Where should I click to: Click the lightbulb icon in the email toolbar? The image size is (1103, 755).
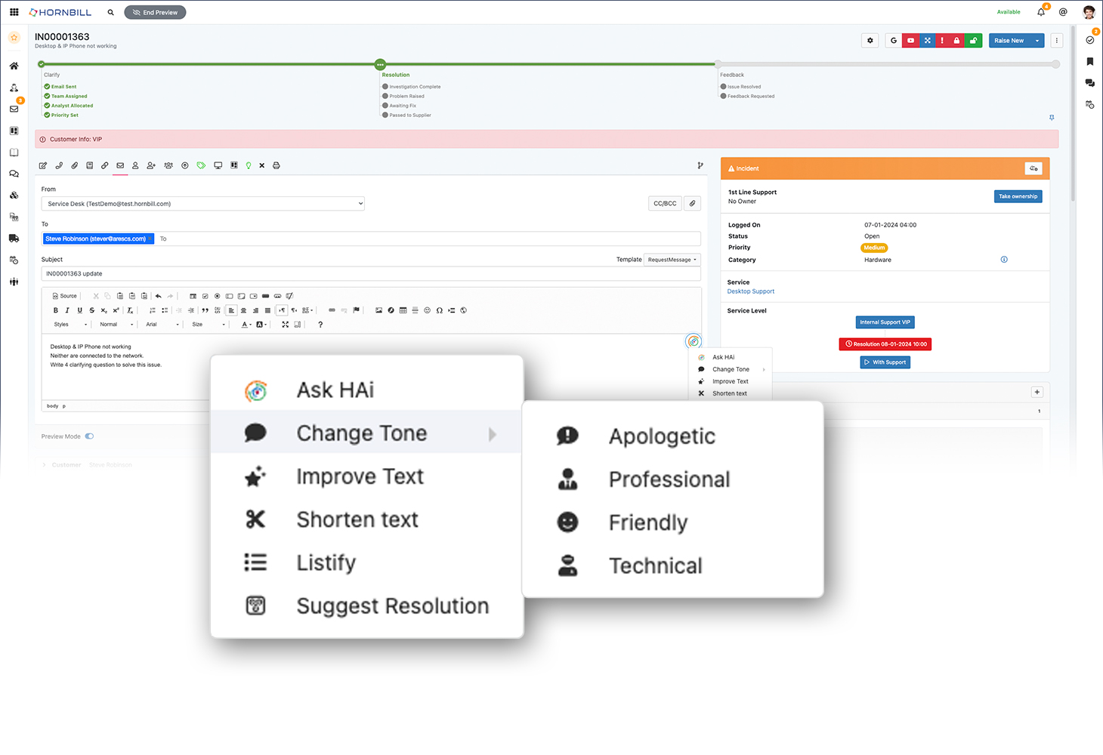[249, 165]
